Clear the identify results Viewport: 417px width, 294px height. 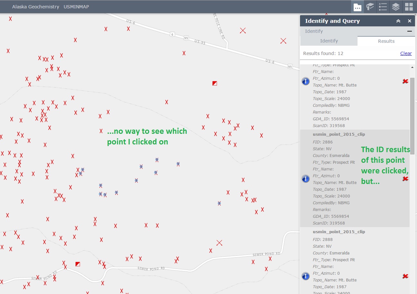click(406, 53)
